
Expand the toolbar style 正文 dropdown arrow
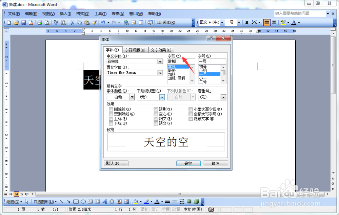(222, 22)
